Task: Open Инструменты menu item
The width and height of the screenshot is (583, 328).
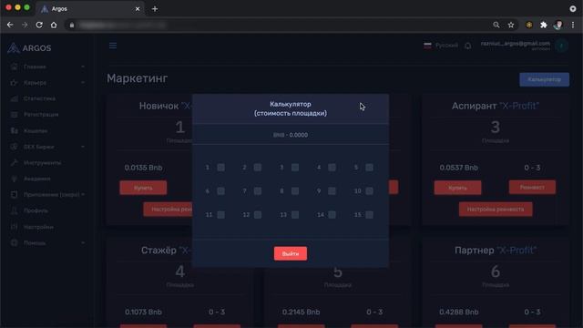Action: (42, 162)
